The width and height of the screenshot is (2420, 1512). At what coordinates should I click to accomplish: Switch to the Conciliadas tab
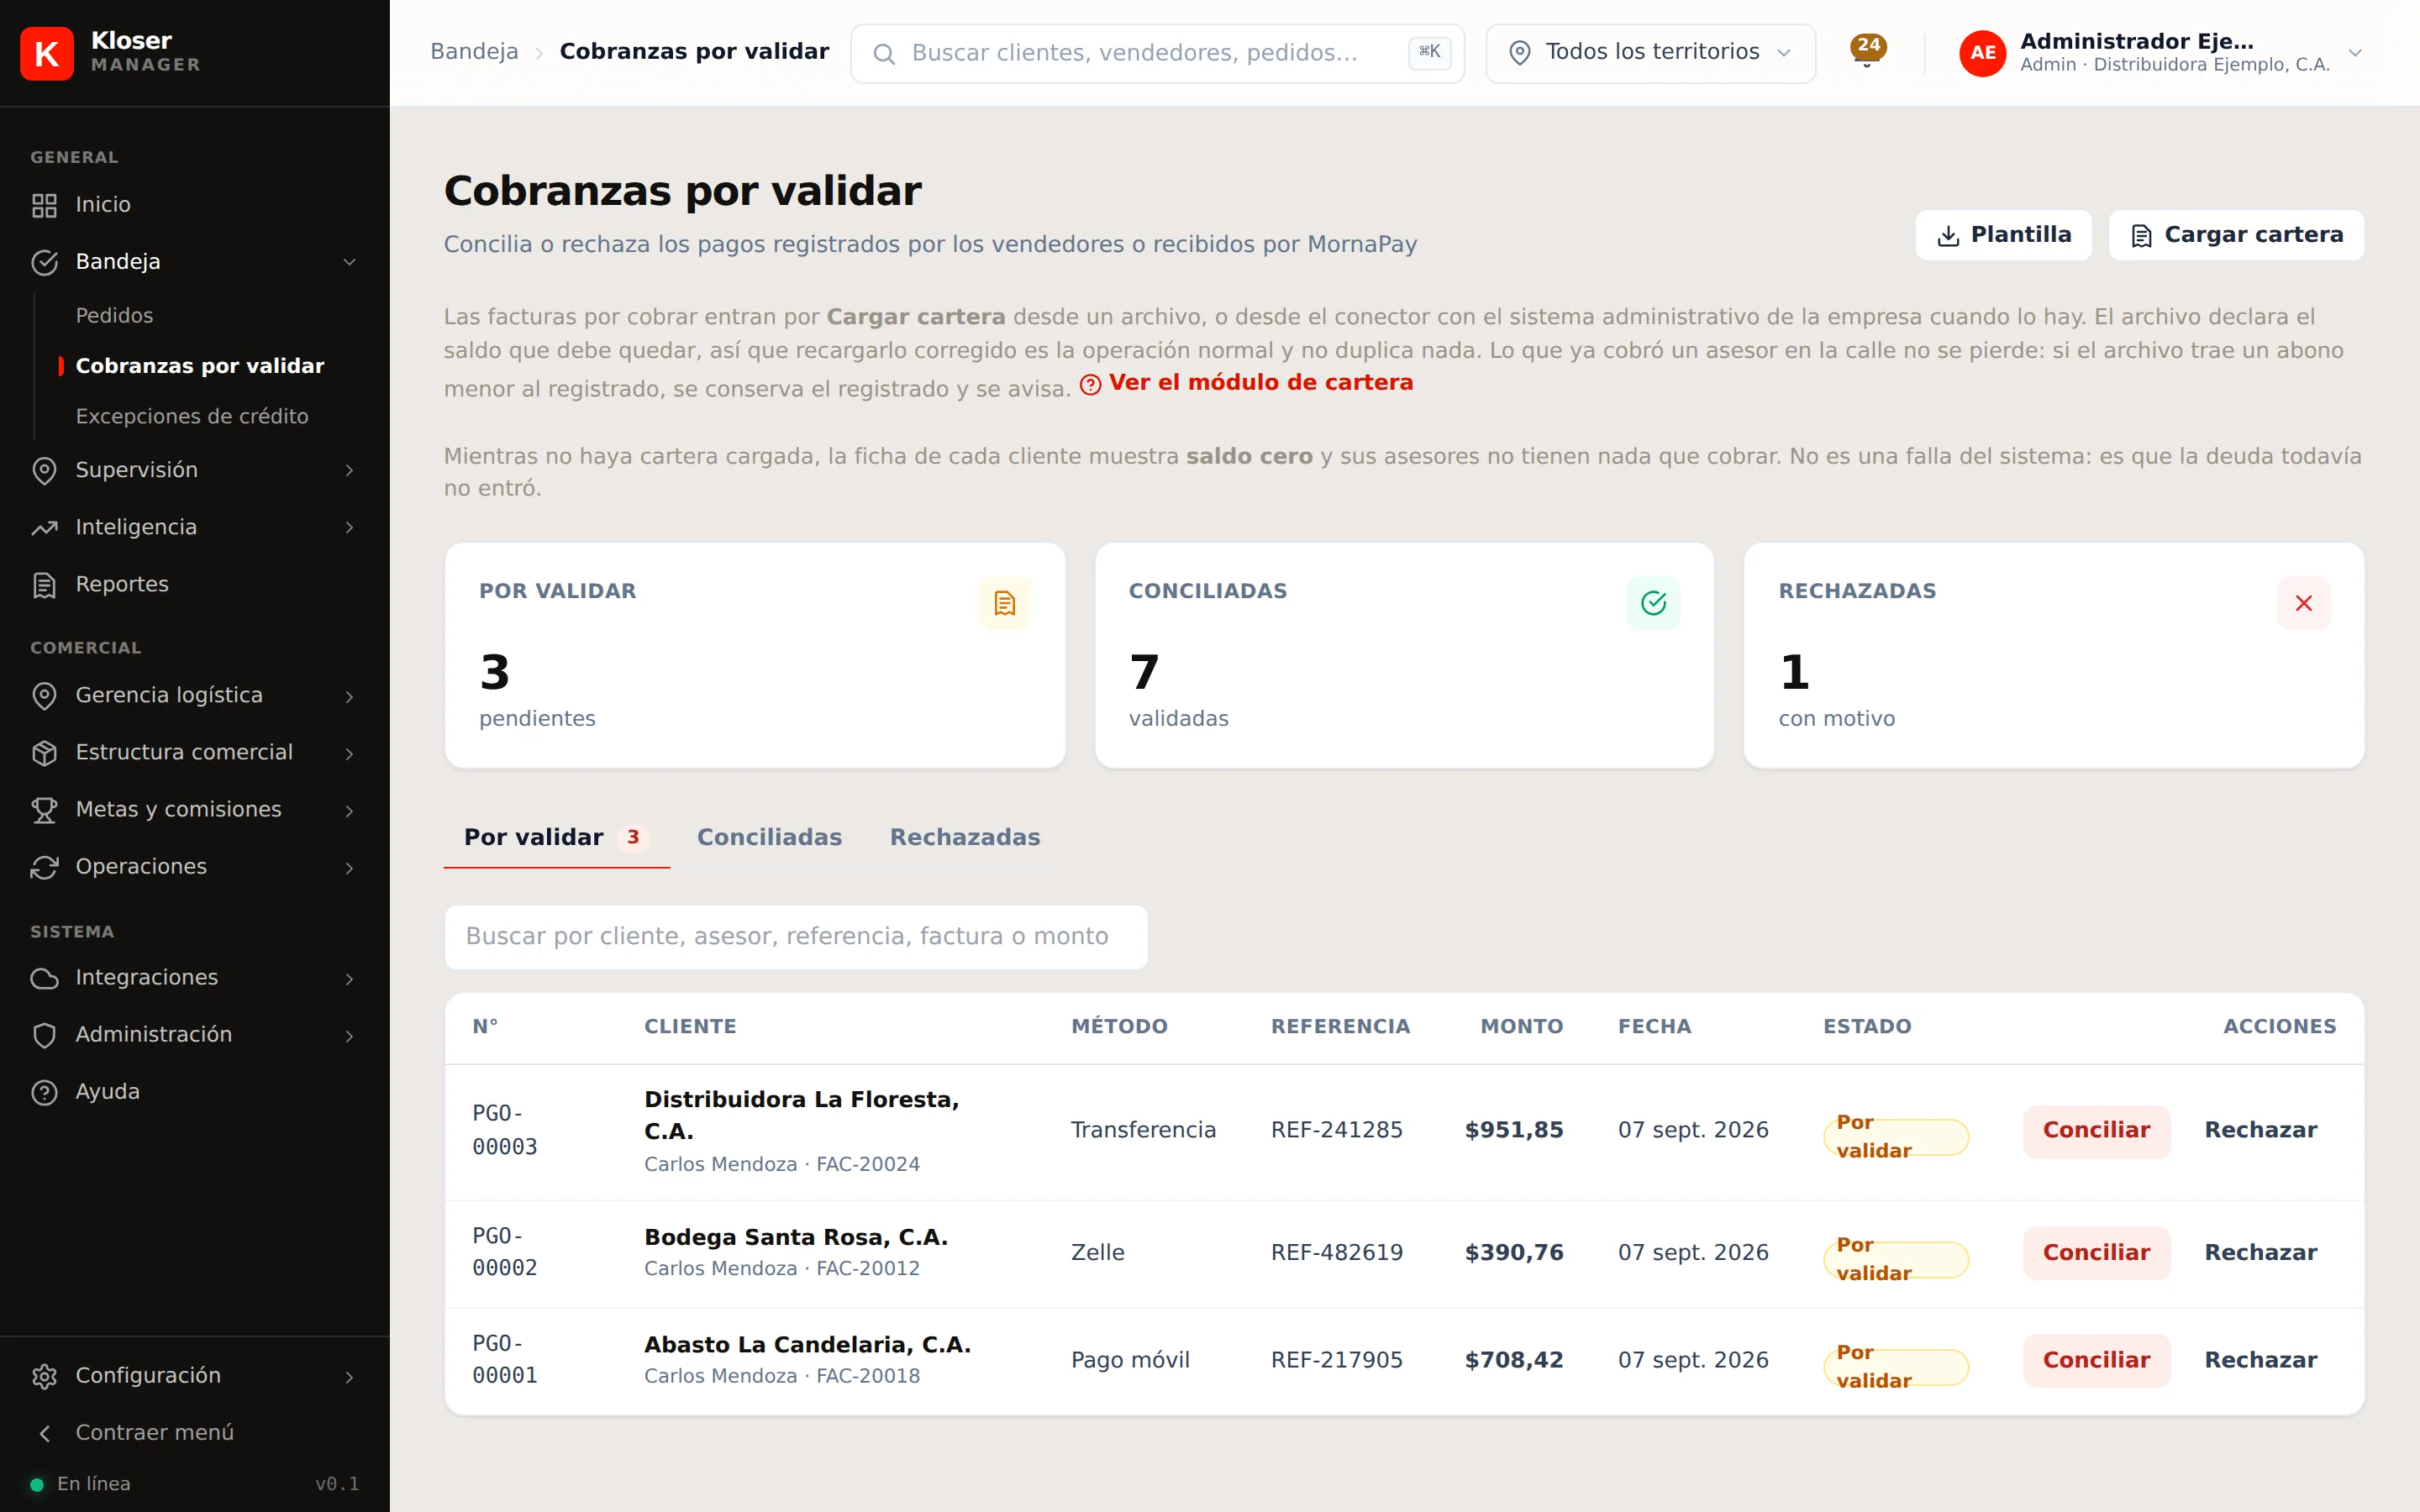tap(769, 837)
